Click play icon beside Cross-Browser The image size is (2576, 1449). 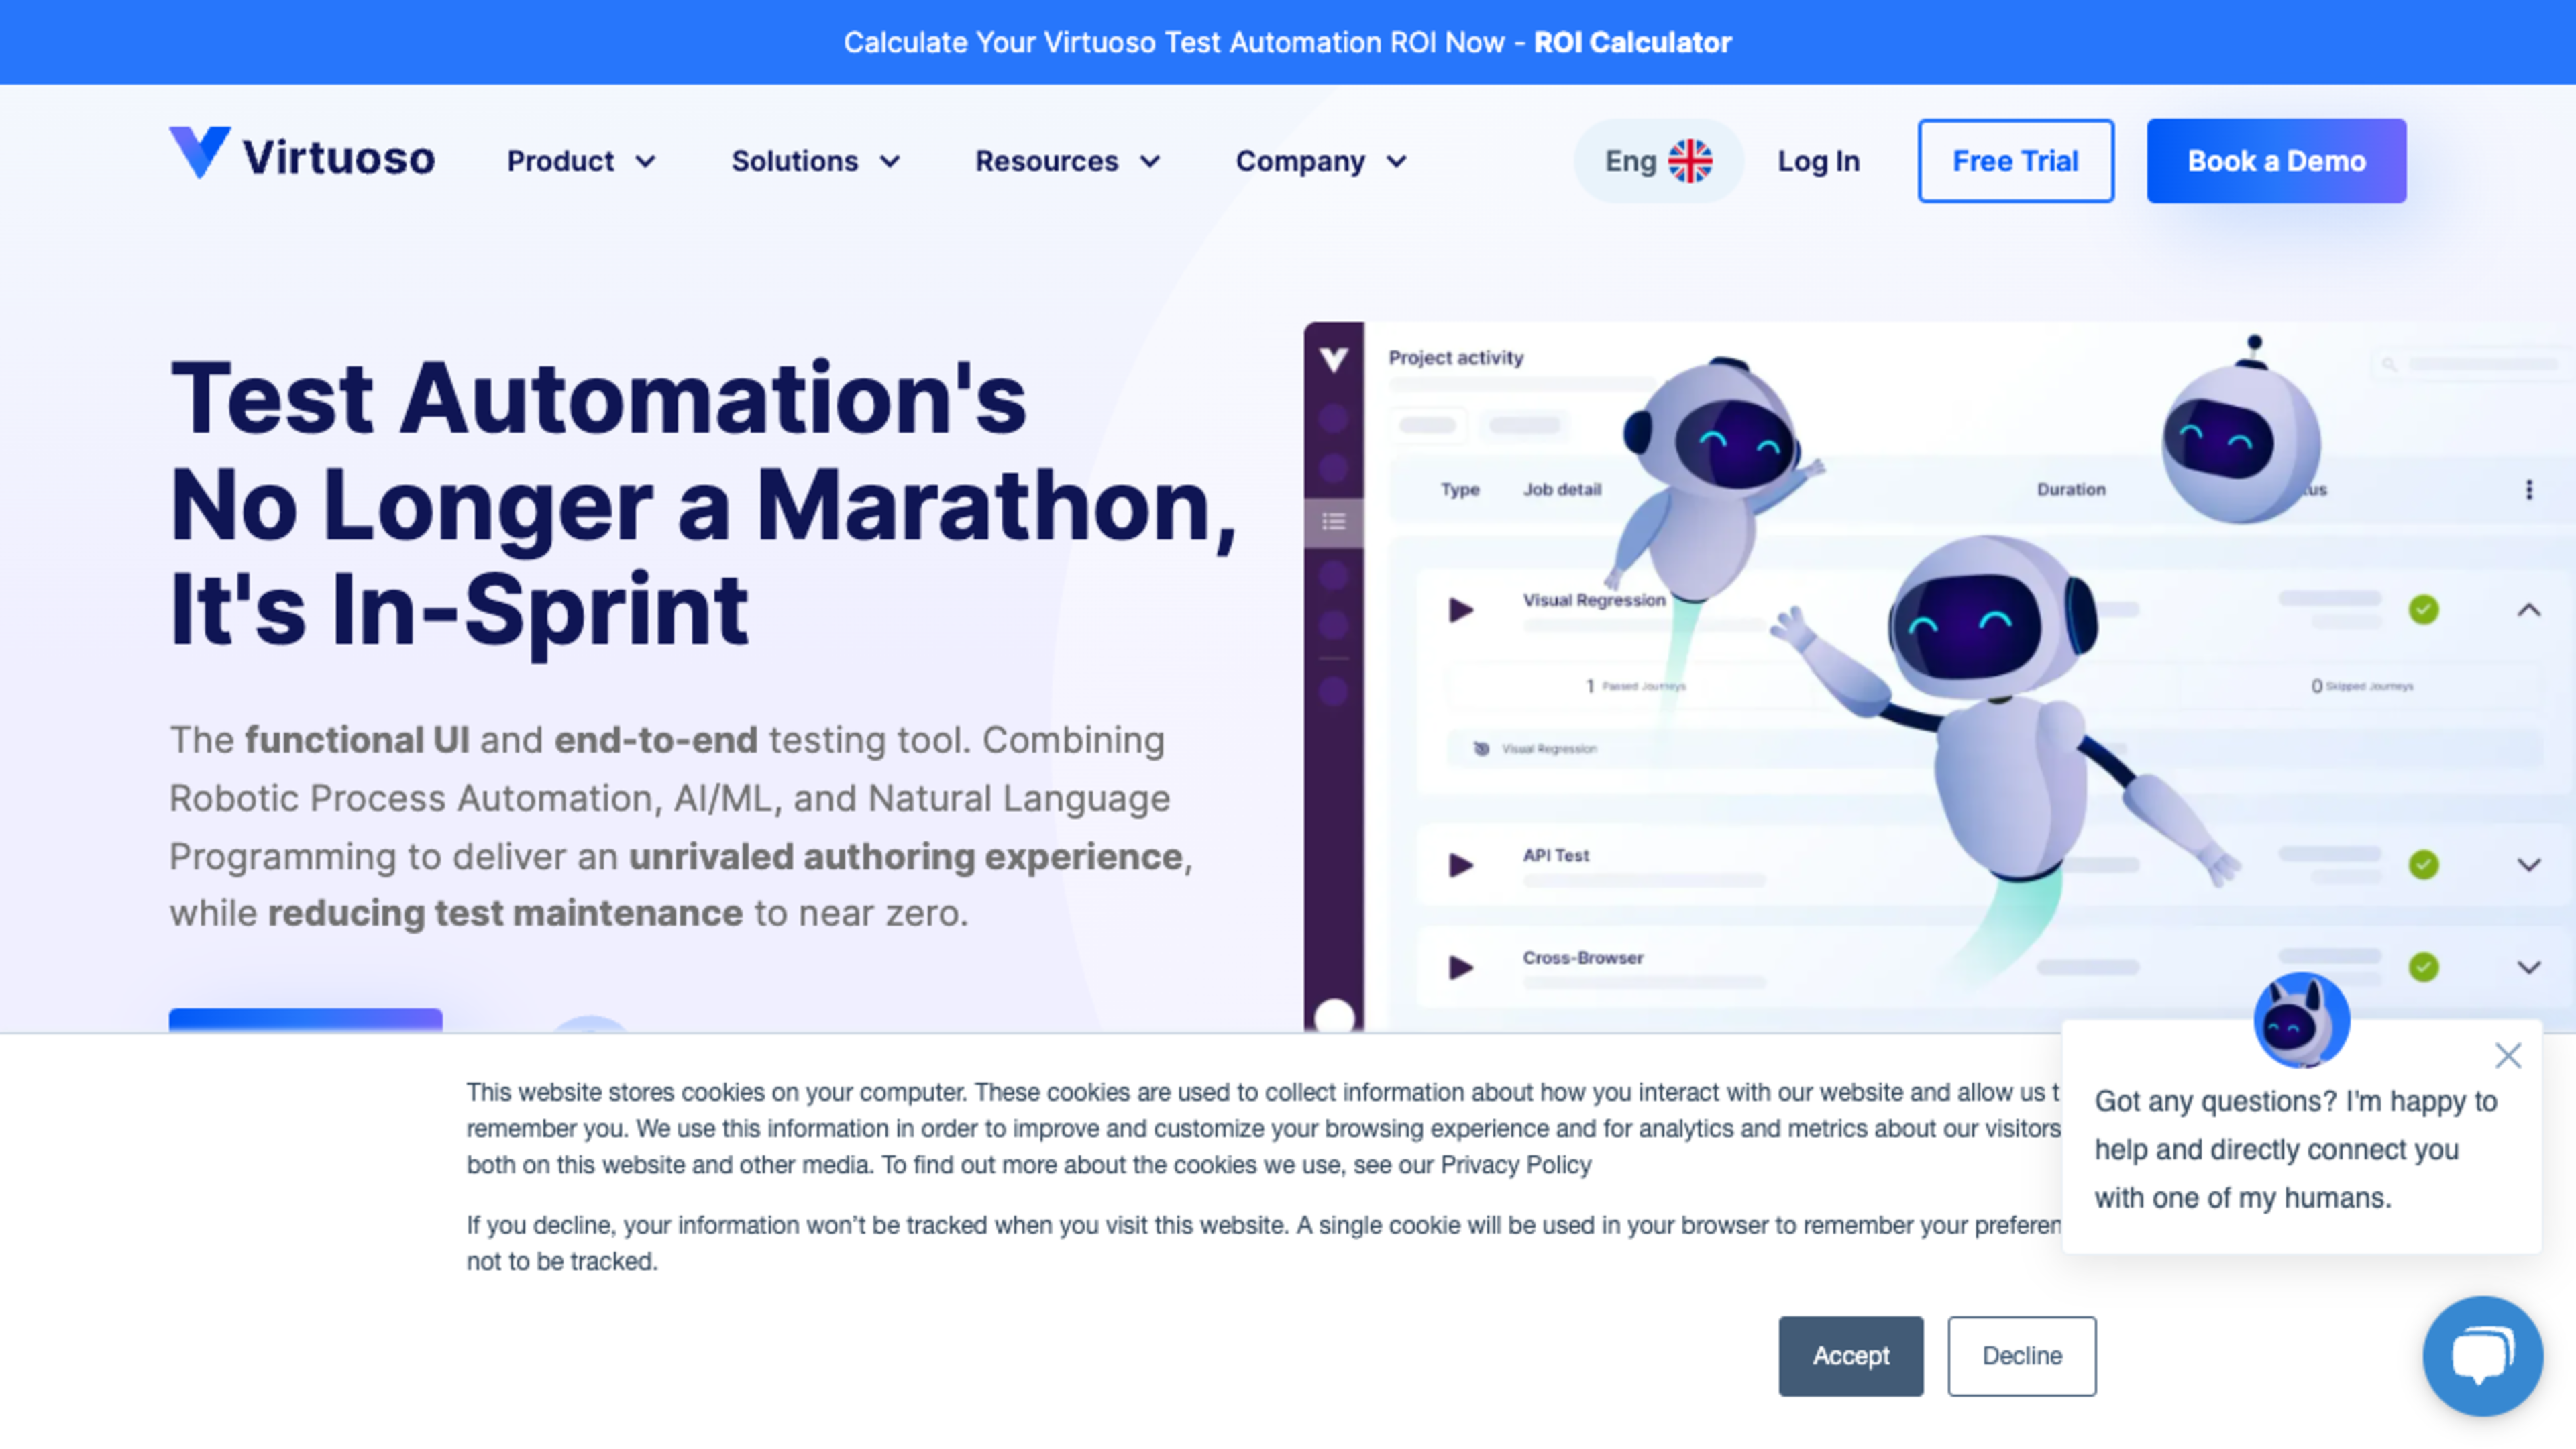[1460, 967]
